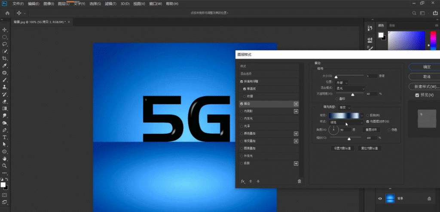
Task: Open the 样式 dropdown showing 线性
Action: tap(346, 123)
